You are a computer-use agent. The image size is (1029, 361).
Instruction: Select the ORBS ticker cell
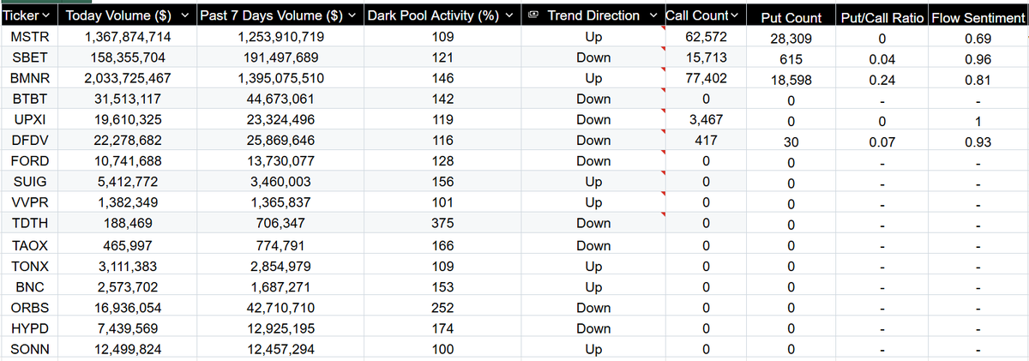point(30,307)
